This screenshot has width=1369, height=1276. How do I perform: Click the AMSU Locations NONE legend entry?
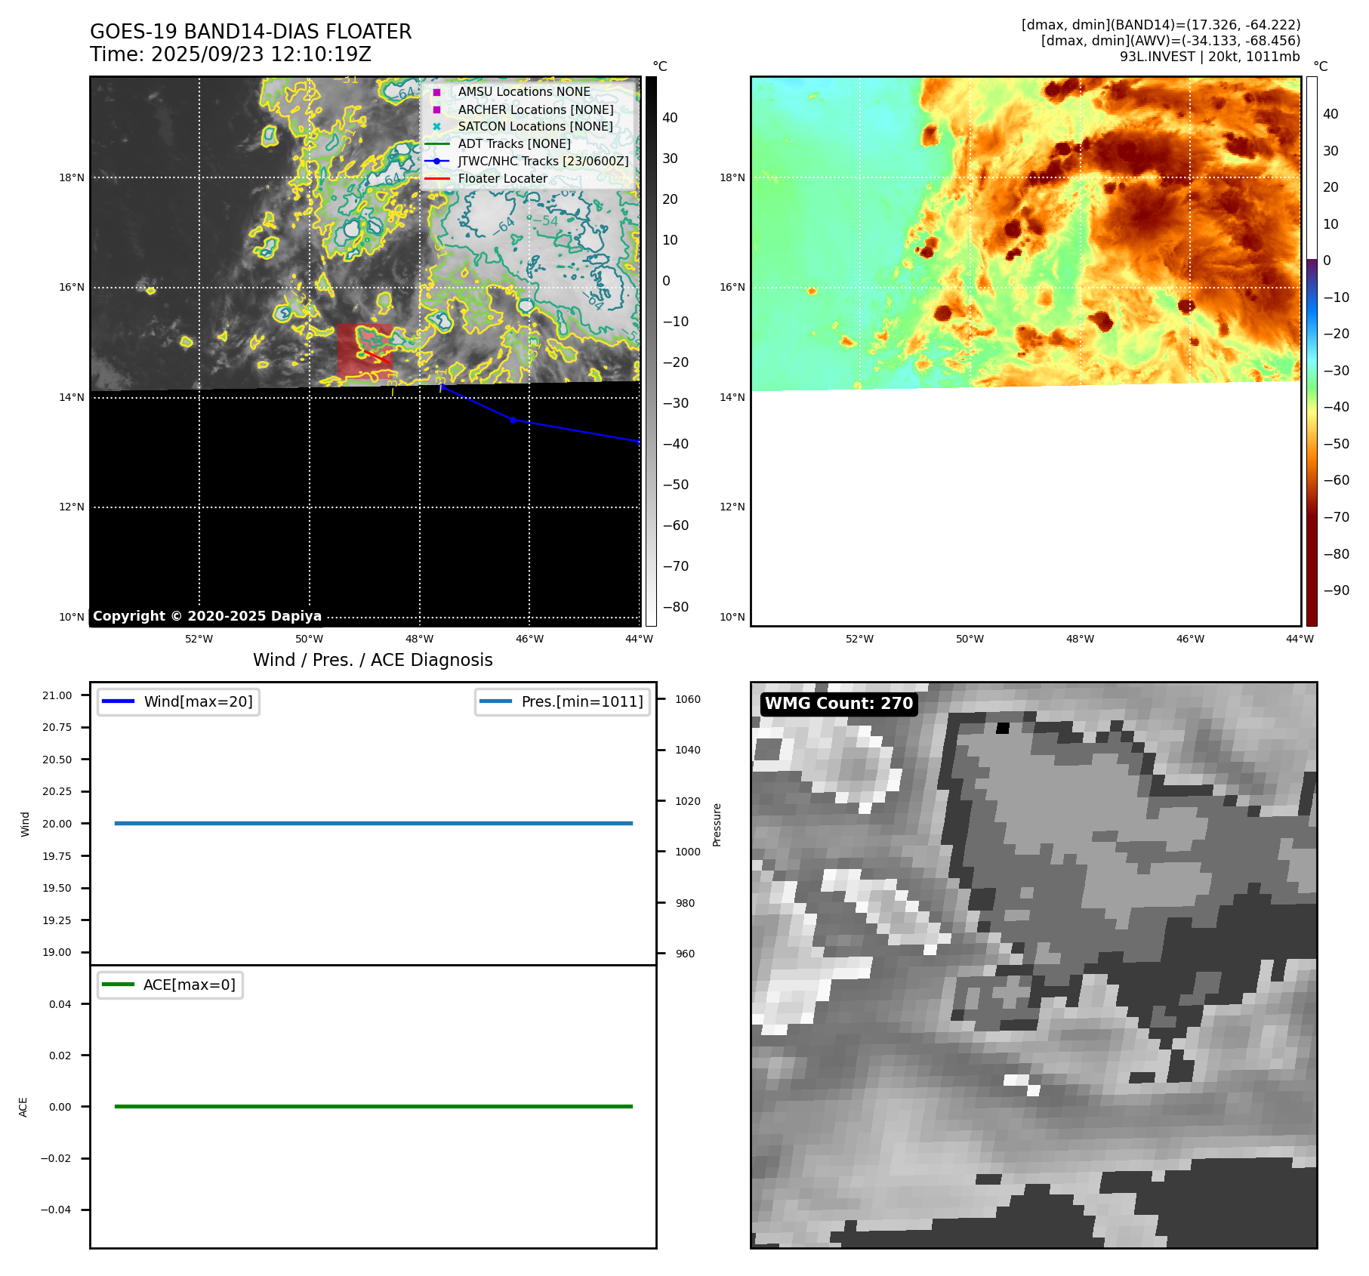point(513,91)
